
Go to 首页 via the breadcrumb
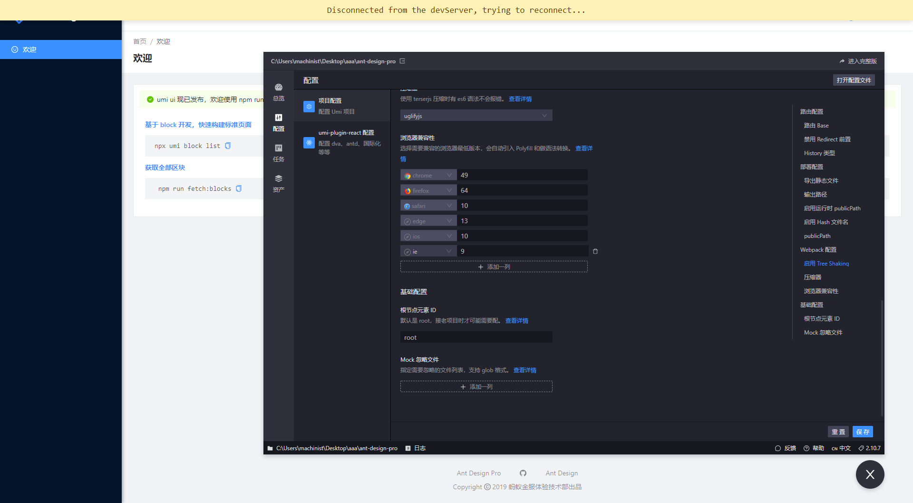140,41
